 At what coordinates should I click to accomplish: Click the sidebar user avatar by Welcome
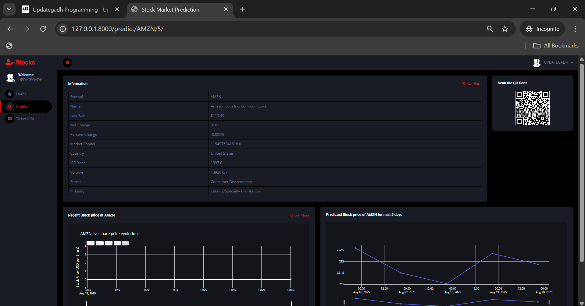click(x=10, y=78)
